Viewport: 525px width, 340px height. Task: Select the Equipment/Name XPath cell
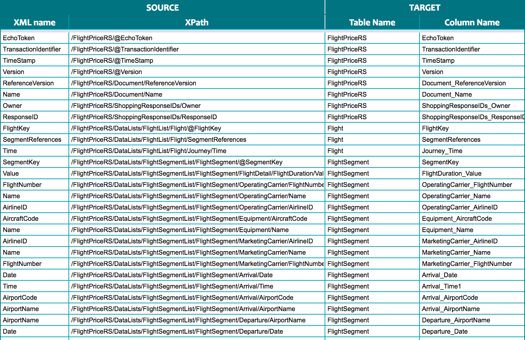pos(197,230)
